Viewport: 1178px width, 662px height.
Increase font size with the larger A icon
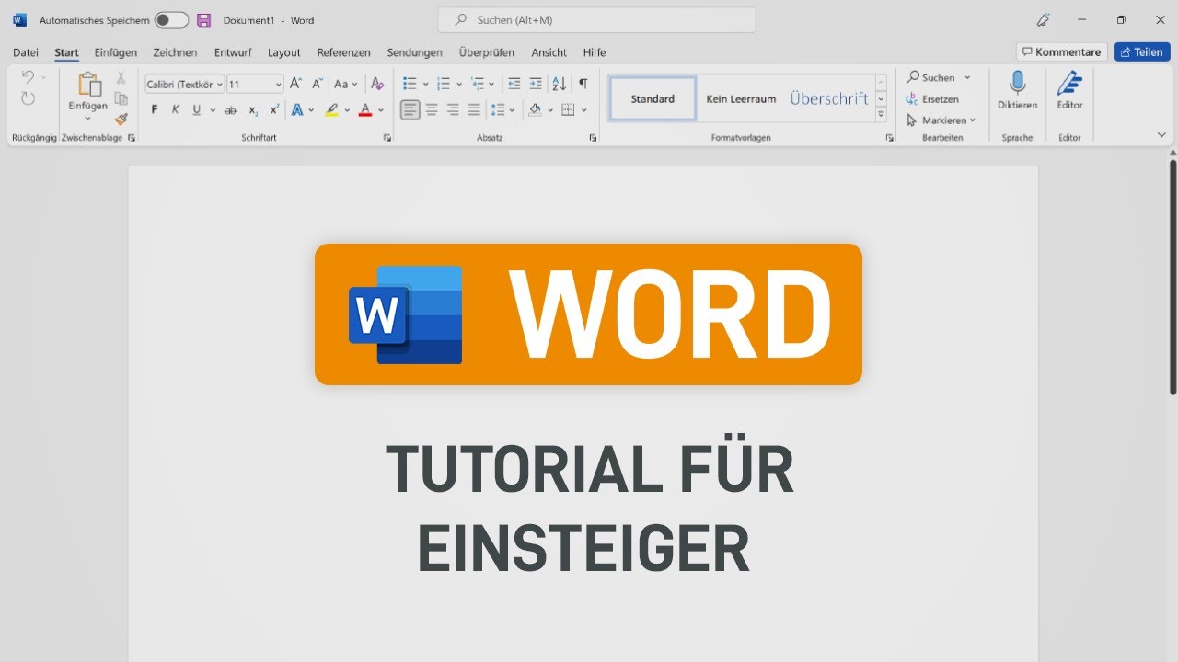tap(295, 84)
